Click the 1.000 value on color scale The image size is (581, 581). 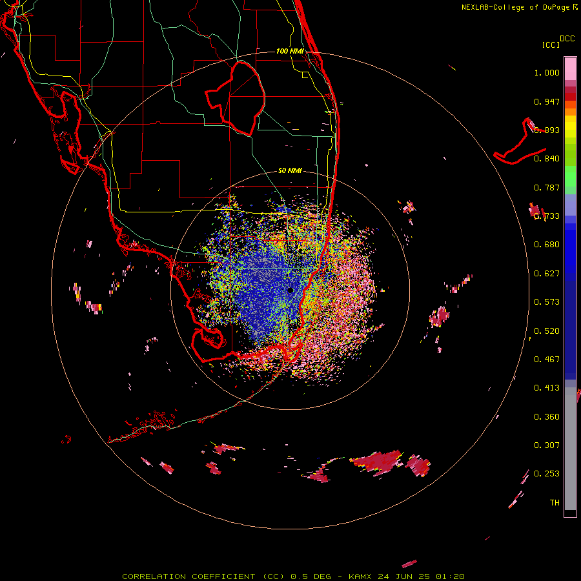547,72
